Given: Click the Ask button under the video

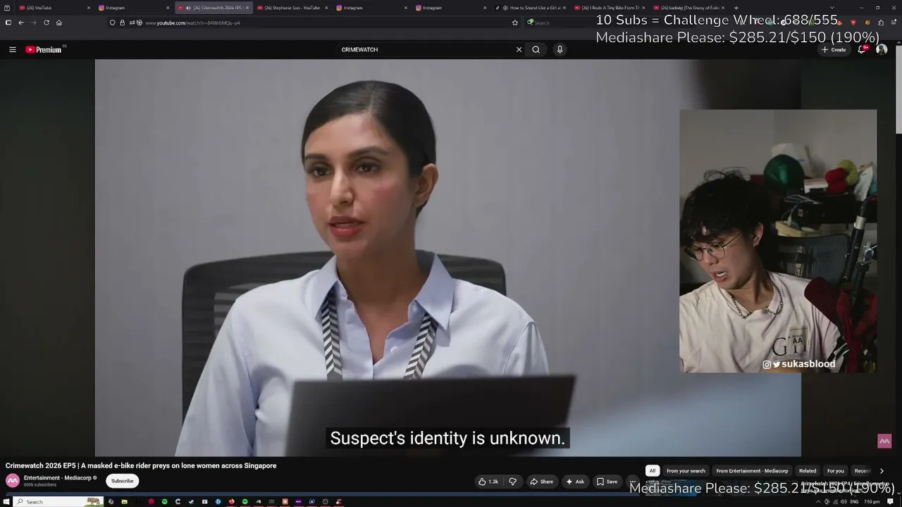Looking at the screenshot, I should click(x=575, y=482).
